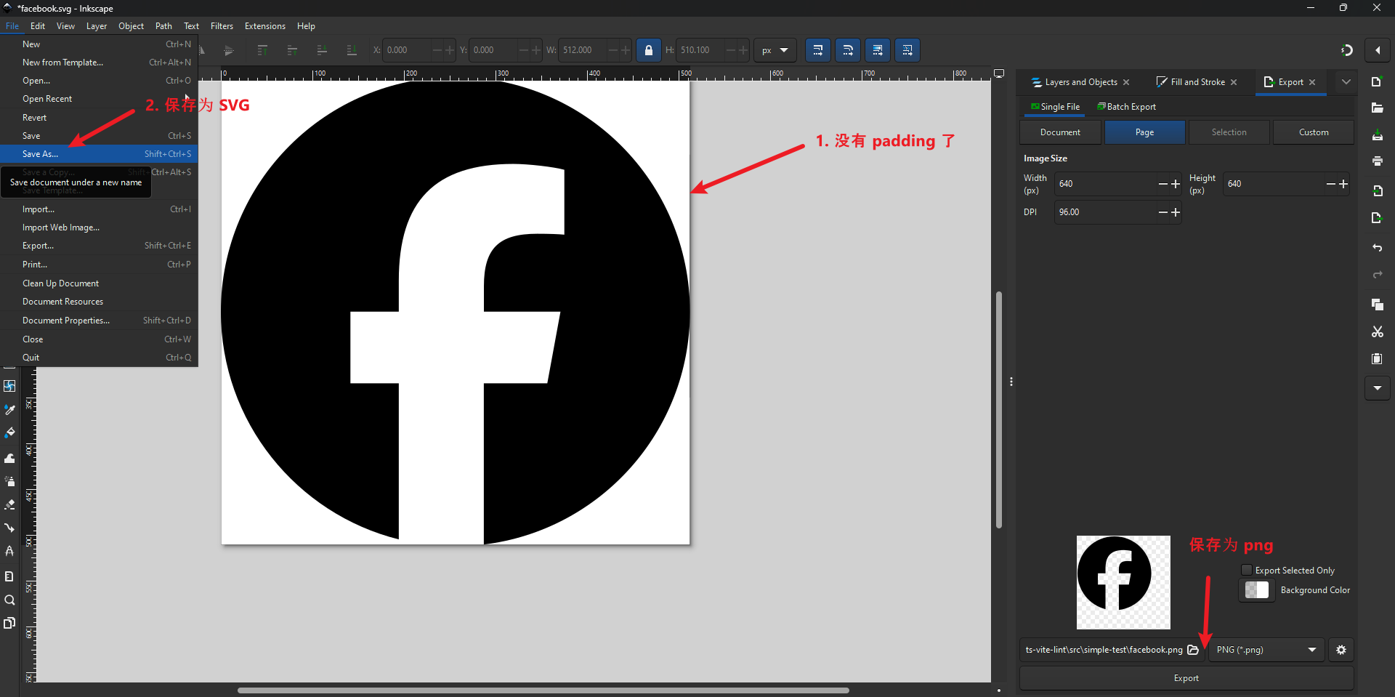Click the canvas horizontal scrollbar
The height and width of the screenshot is (697, 1395).
click(543, 690)
